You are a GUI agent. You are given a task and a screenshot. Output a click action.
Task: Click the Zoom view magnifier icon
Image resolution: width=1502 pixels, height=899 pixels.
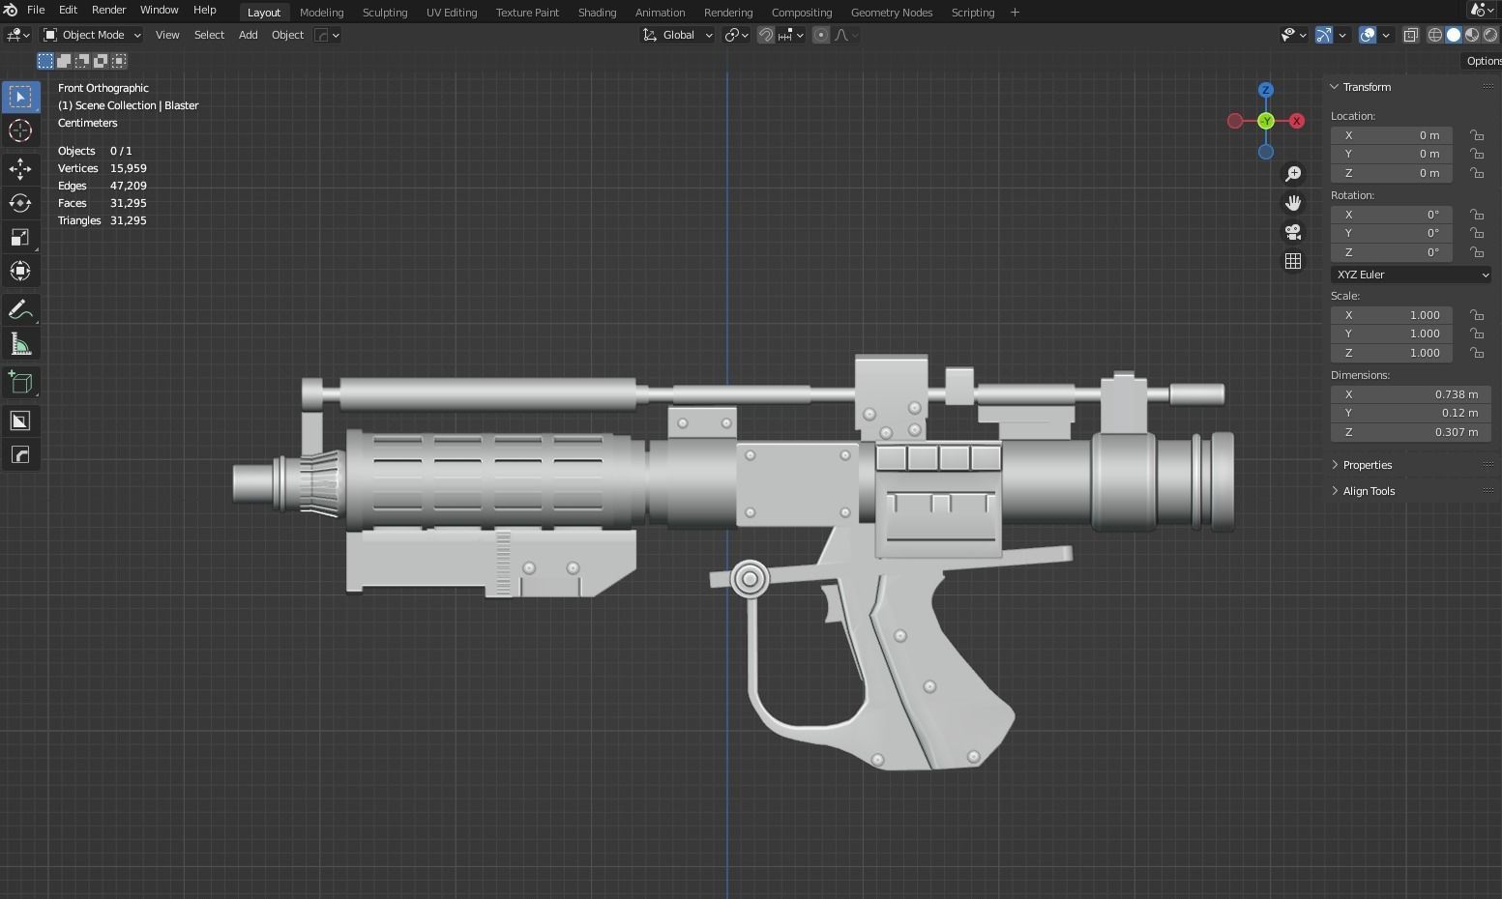[x=1293, y=174]
